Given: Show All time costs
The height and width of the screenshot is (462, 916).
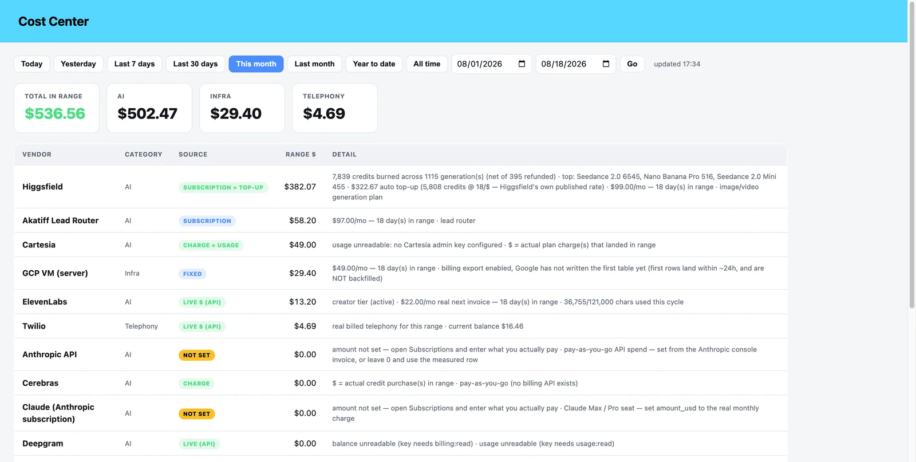Looking at the screenshot, I should click(427, 64).
